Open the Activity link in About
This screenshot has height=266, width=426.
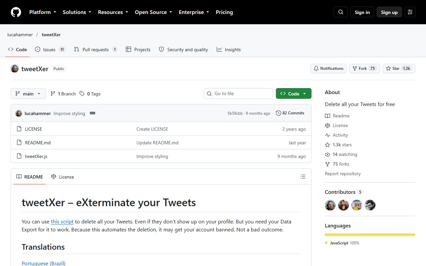tap(336, 135)
